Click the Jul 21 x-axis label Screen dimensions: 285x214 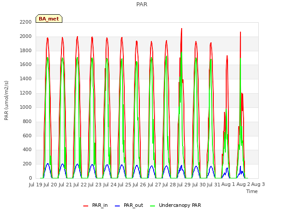65,185
